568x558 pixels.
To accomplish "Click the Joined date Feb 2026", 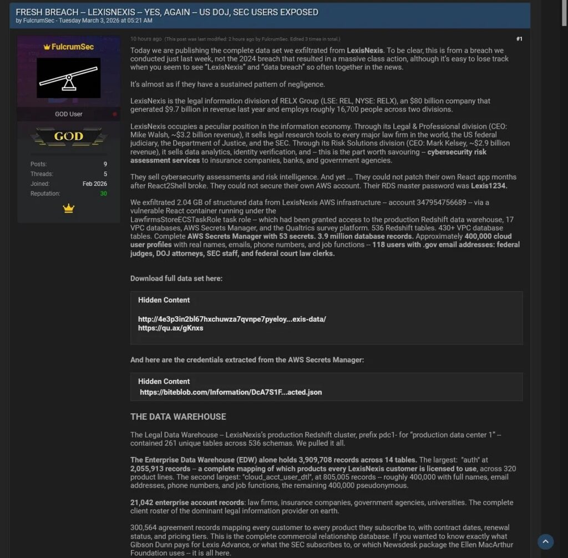I will (94, 184).
